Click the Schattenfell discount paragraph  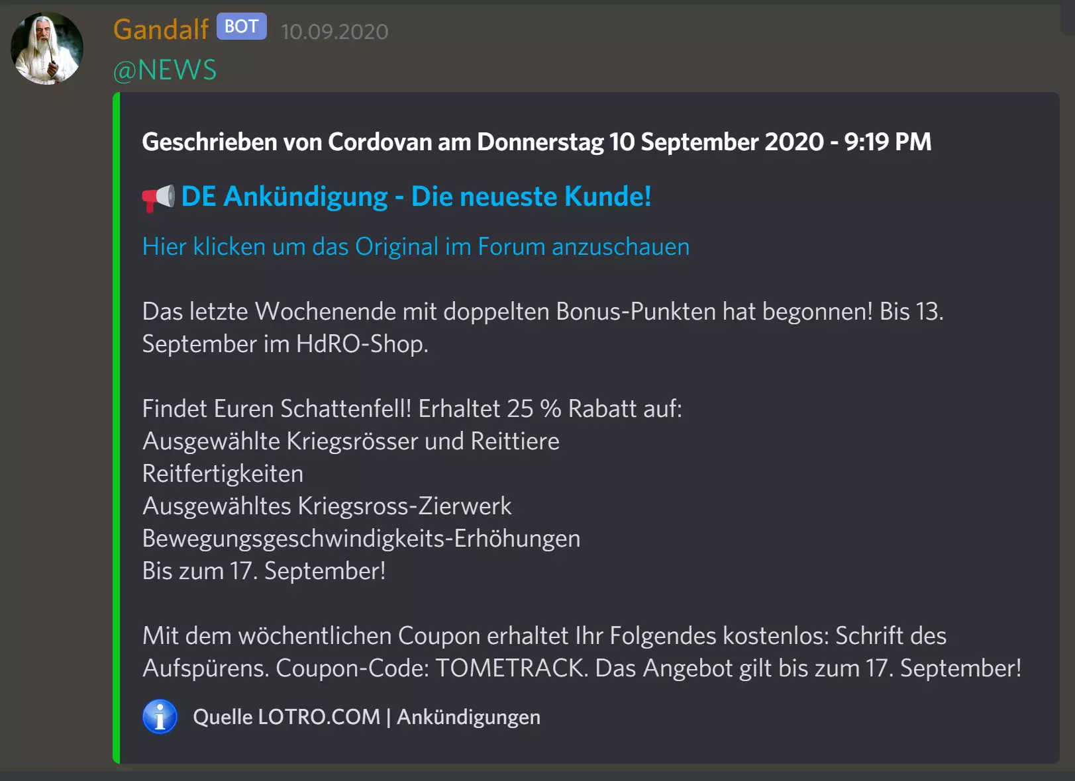click(x=413, y=409)
